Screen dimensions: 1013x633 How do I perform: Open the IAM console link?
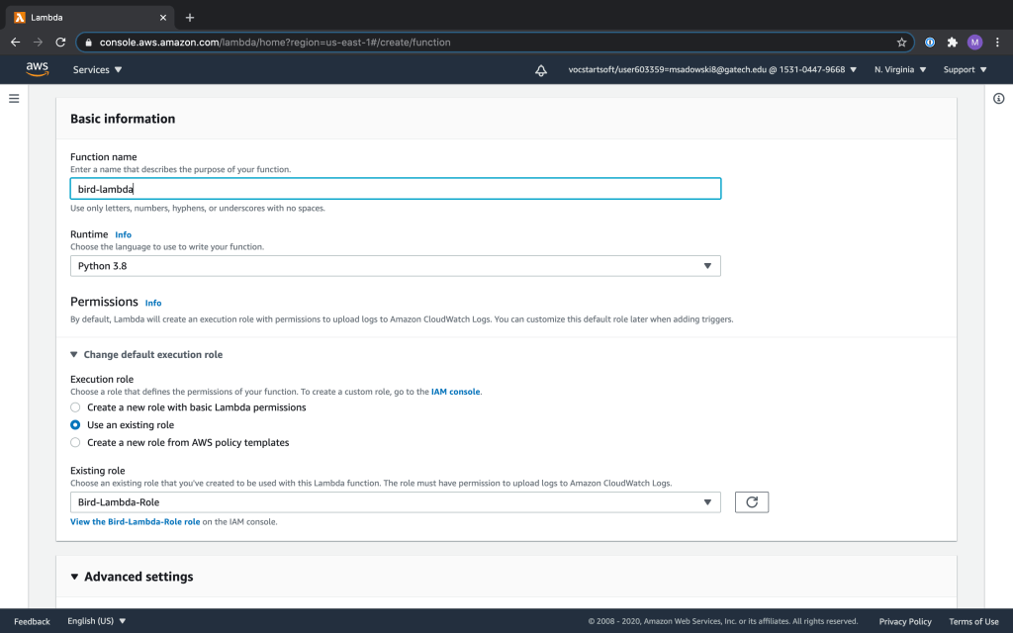(455, 393)
